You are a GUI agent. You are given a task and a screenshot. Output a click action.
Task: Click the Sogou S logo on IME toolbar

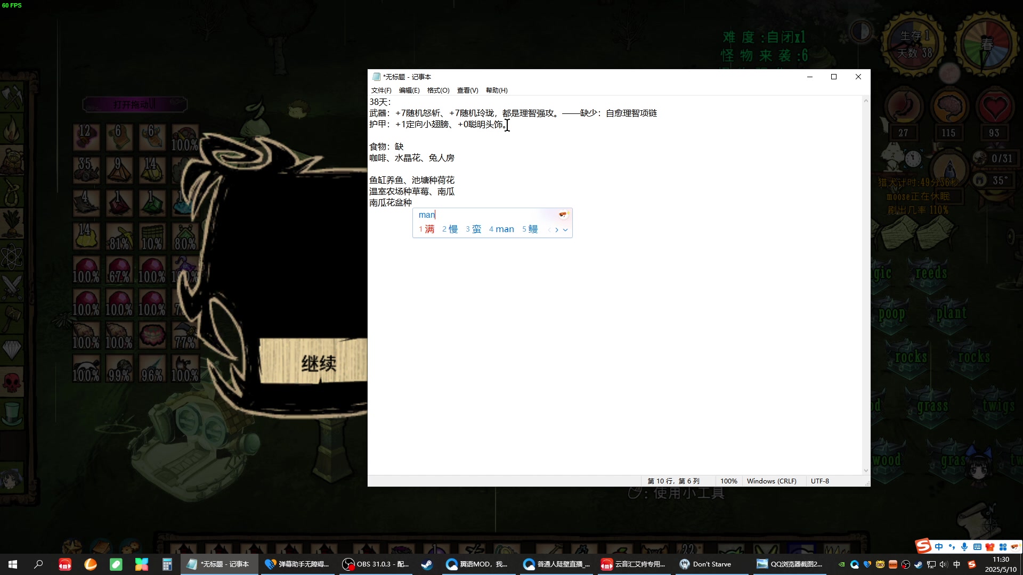923,546
